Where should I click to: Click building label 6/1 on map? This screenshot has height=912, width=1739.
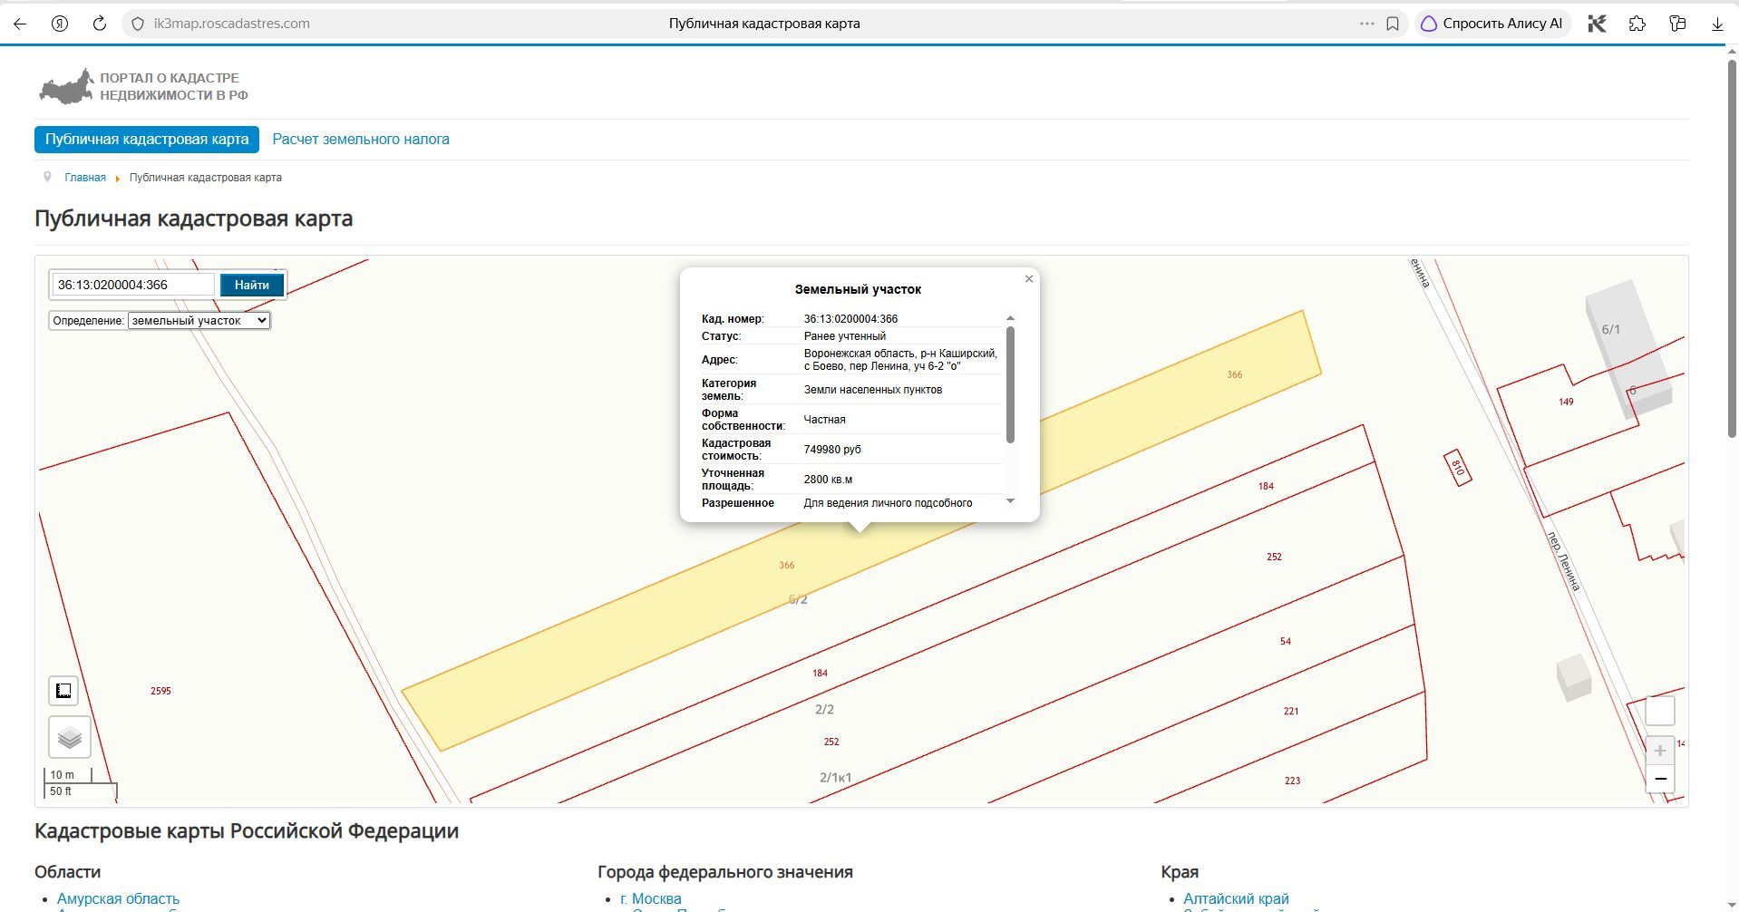(x=1611, y=329)
